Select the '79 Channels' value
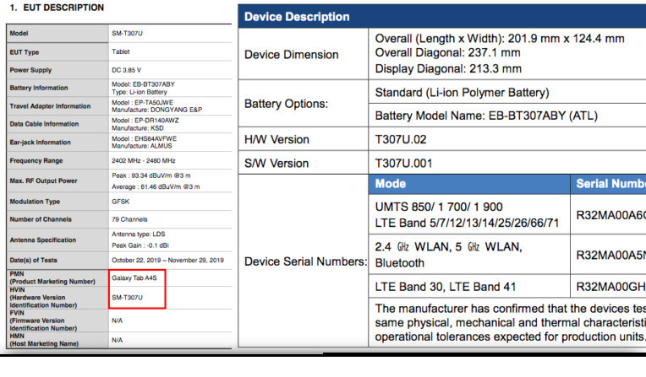Screen dimensions: 646x377 [x=129, y=219]
